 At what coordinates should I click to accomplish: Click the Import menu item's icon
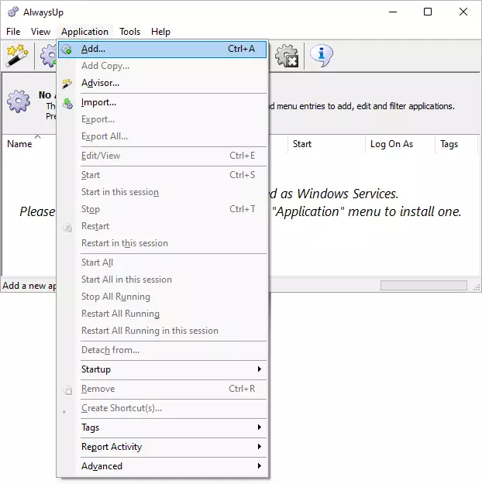67,103
